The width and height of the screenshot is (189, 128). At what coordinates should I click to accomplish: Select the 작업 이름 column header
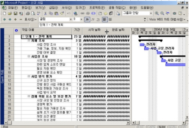coord(46,31)
